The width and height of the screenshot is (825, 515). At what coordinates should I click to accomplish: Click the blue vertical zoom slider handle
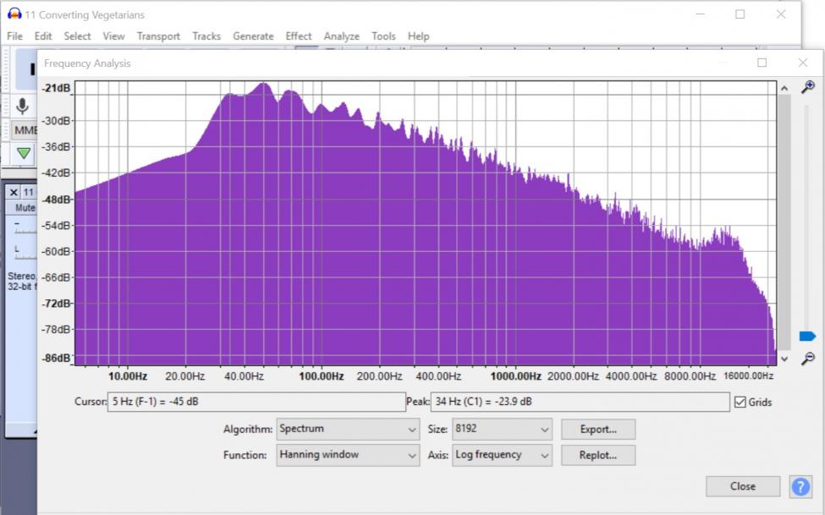point(806,337)
